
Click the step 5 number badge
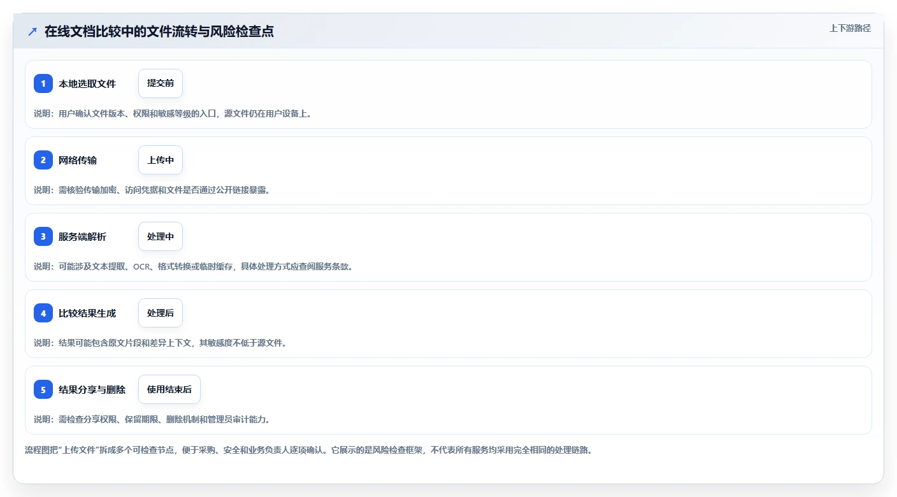coord(43,389)
